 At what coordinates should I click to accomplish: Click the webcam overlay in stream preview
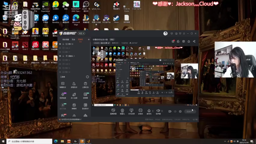click(189, 71)
